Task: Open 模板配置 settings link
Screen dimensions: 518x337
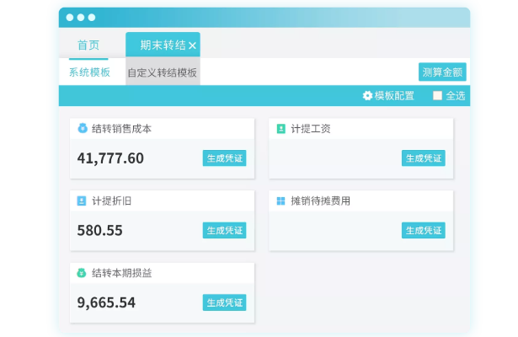Action: click(x=394, y=96)
